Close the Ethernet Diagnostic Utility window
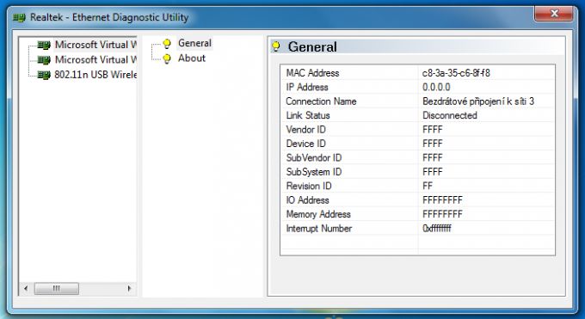 [x=554, y=14]
